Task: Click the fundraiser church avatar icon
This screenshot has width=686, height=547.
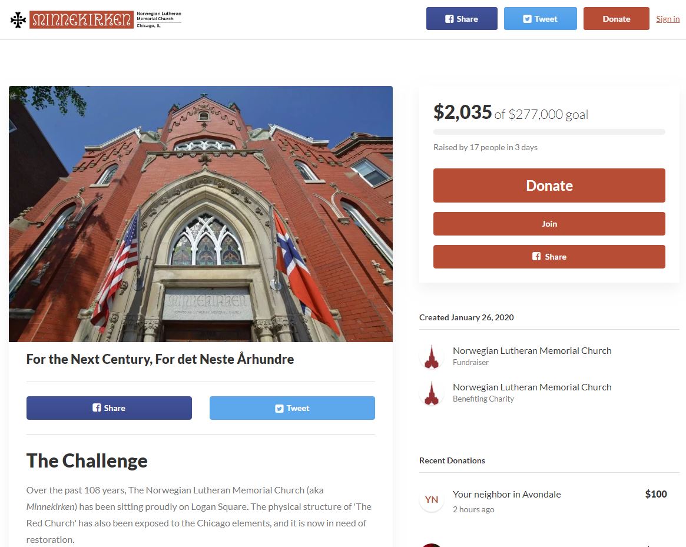Action: 432,357
